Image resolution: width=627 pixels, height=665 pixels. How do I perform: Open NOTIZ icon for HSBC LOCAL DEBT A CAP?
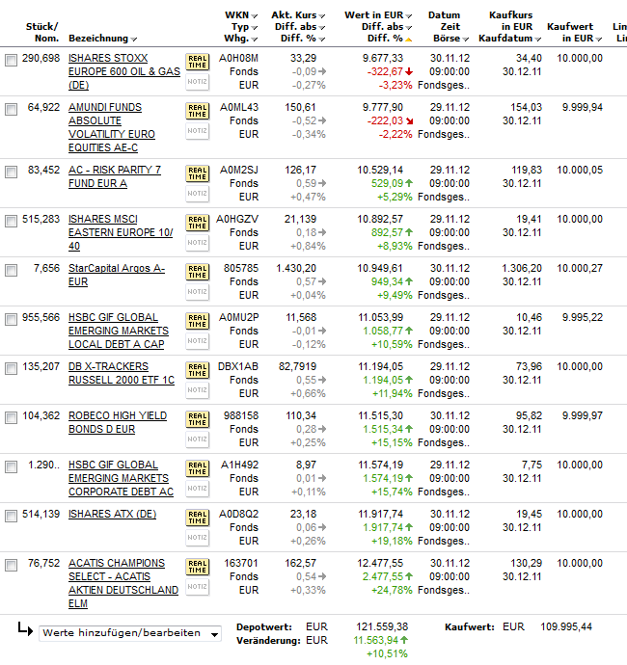click(198, 341)
